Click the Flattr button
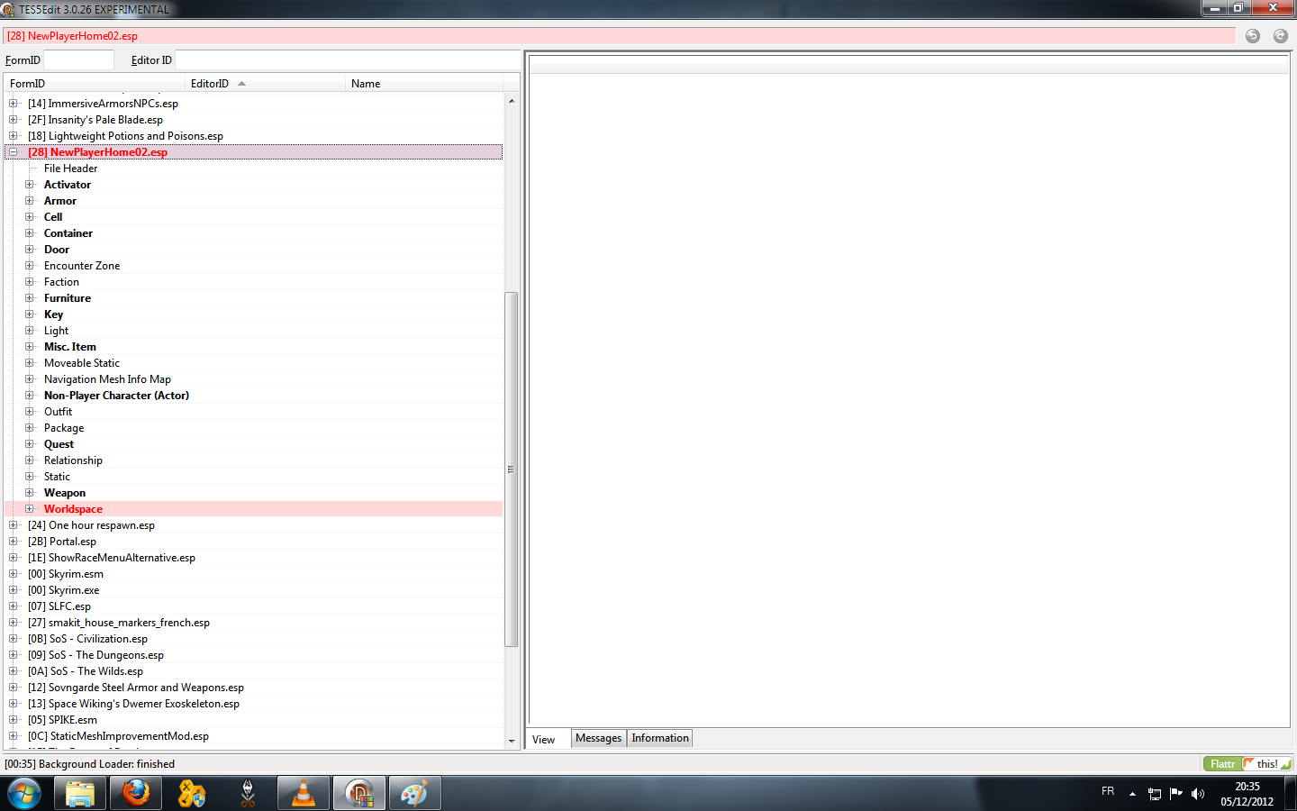The width and height of the screenshot is (1297, 811). (1222, 764)
